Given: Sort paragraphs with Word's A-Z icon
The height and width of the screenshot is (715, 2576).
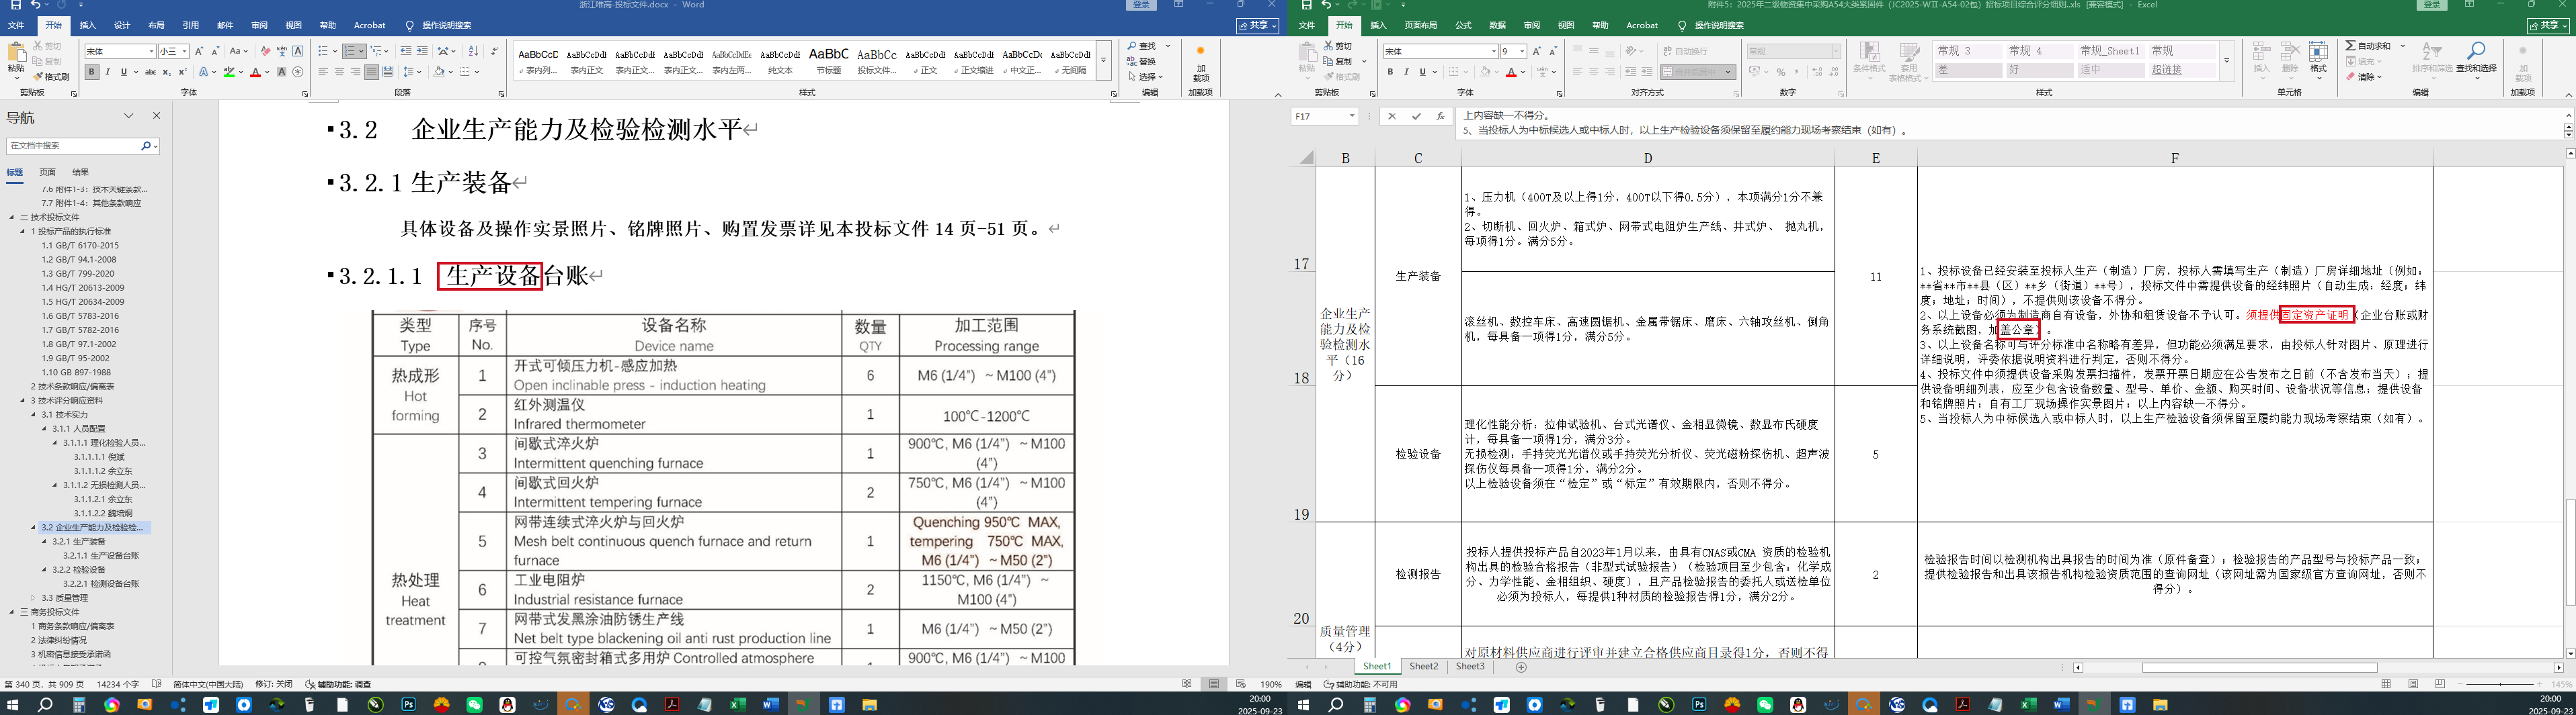Looking at the screenshot, I should [x=473, y=51].
